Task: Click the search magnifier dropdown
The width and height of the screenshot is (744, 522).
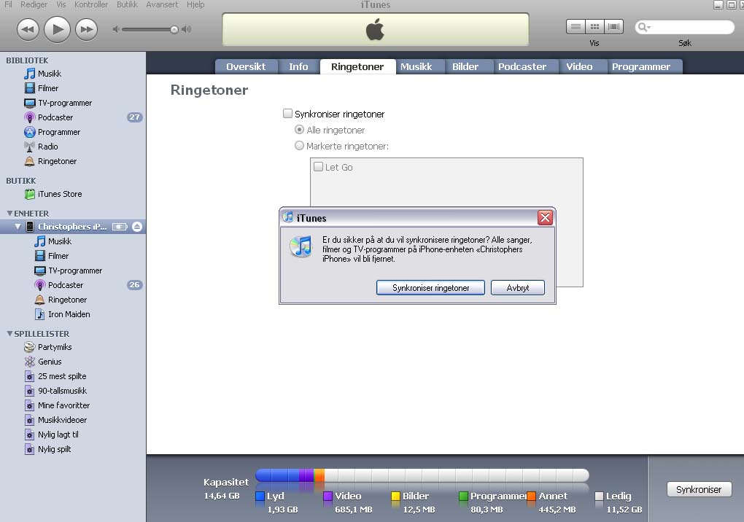Action: click(x=644, y=27)
